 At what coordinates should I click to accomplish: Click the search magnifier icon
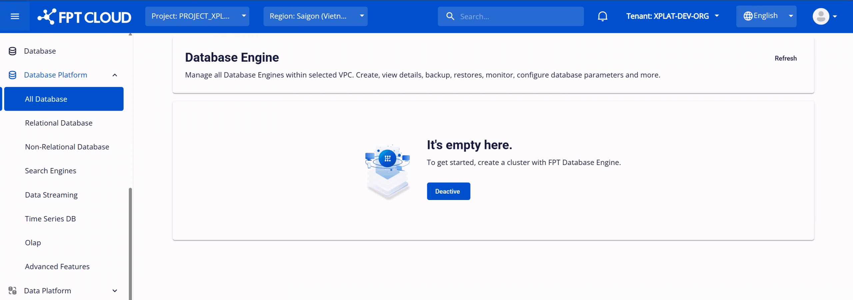coord(450,16)
